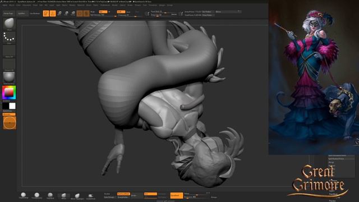Select the ClayBuildup brush

pyautogui.click(x=24, y=195)
